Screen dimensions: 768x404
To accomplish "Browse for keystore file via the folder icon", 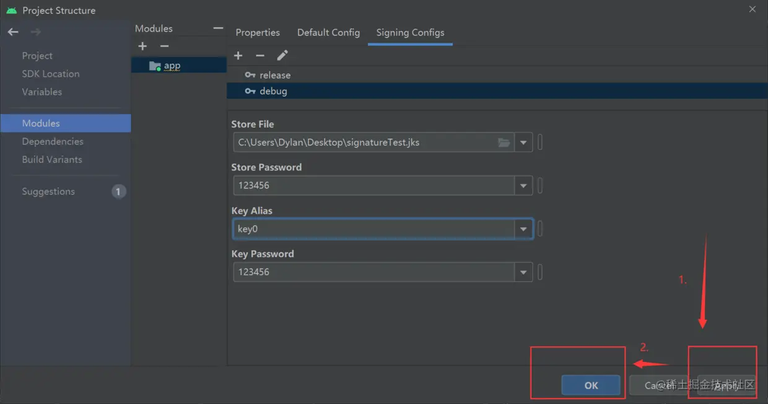I will [504, 143].
